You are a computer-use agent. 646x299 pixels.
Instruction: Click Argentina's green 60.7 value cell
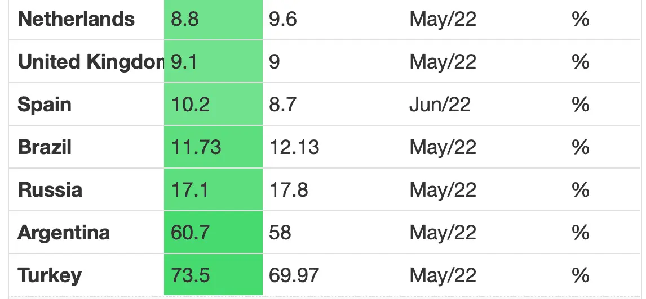[213, 233]
